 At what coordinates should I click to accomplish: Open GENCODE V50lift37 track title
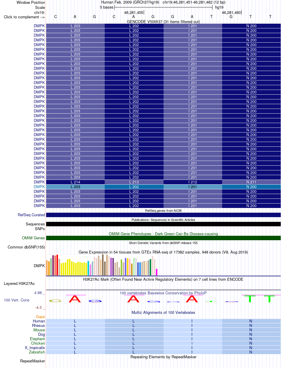163,22
